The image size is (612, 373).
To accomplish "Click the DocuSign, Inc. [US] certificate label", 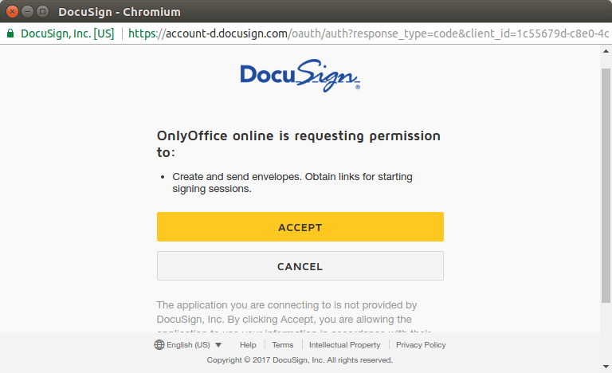I will click(x=67, y=33).
